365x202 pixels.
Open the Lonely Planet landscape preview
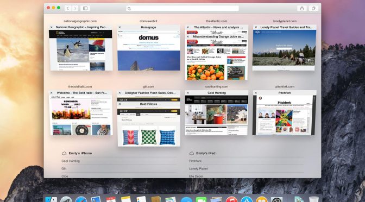284,50
